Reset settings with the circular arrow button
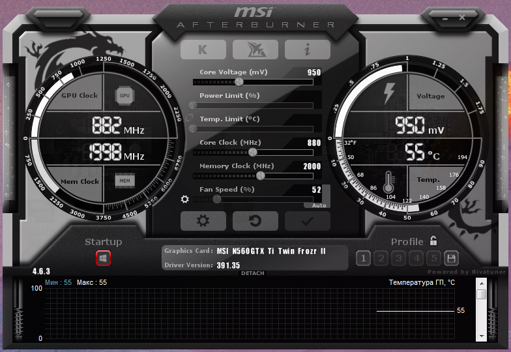The image size is (511, 352). (255, 220)
